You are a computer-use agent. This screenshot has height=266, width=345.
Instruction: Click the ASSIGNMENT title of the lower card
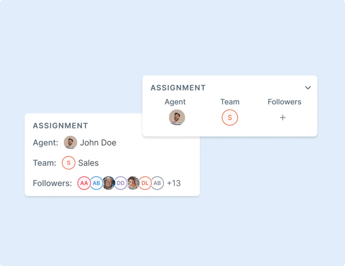point(60,126)
